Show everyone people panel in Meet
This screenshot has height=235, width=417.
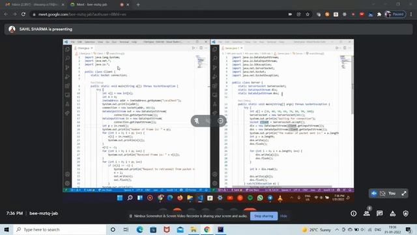(x=366, y=213)
